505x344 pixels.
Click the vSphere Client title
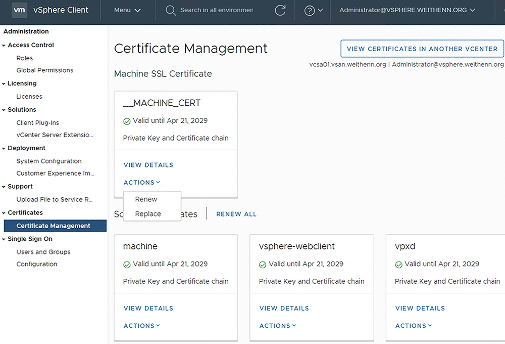pos(61,10)
